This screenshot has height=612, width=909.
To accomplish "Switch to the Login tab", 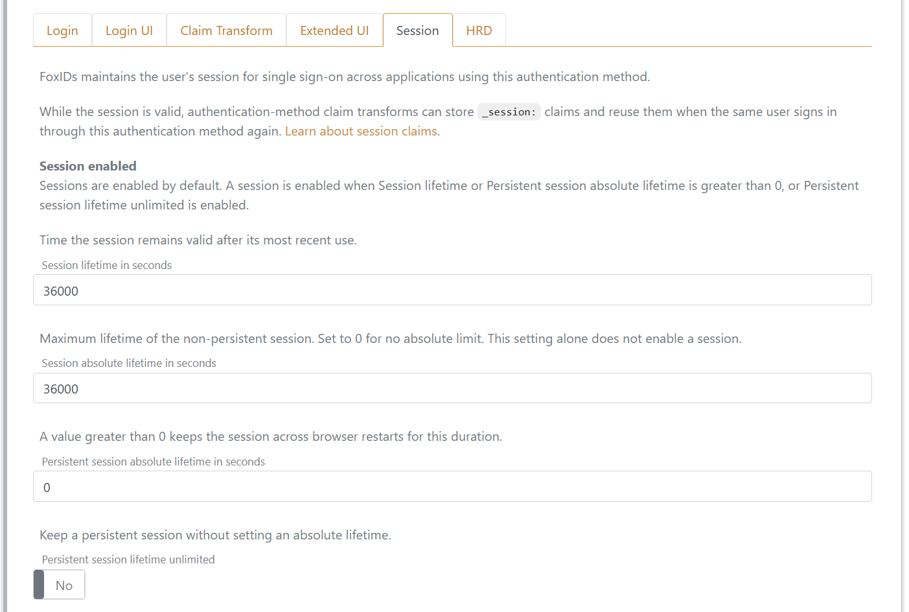I will point(62,30).
